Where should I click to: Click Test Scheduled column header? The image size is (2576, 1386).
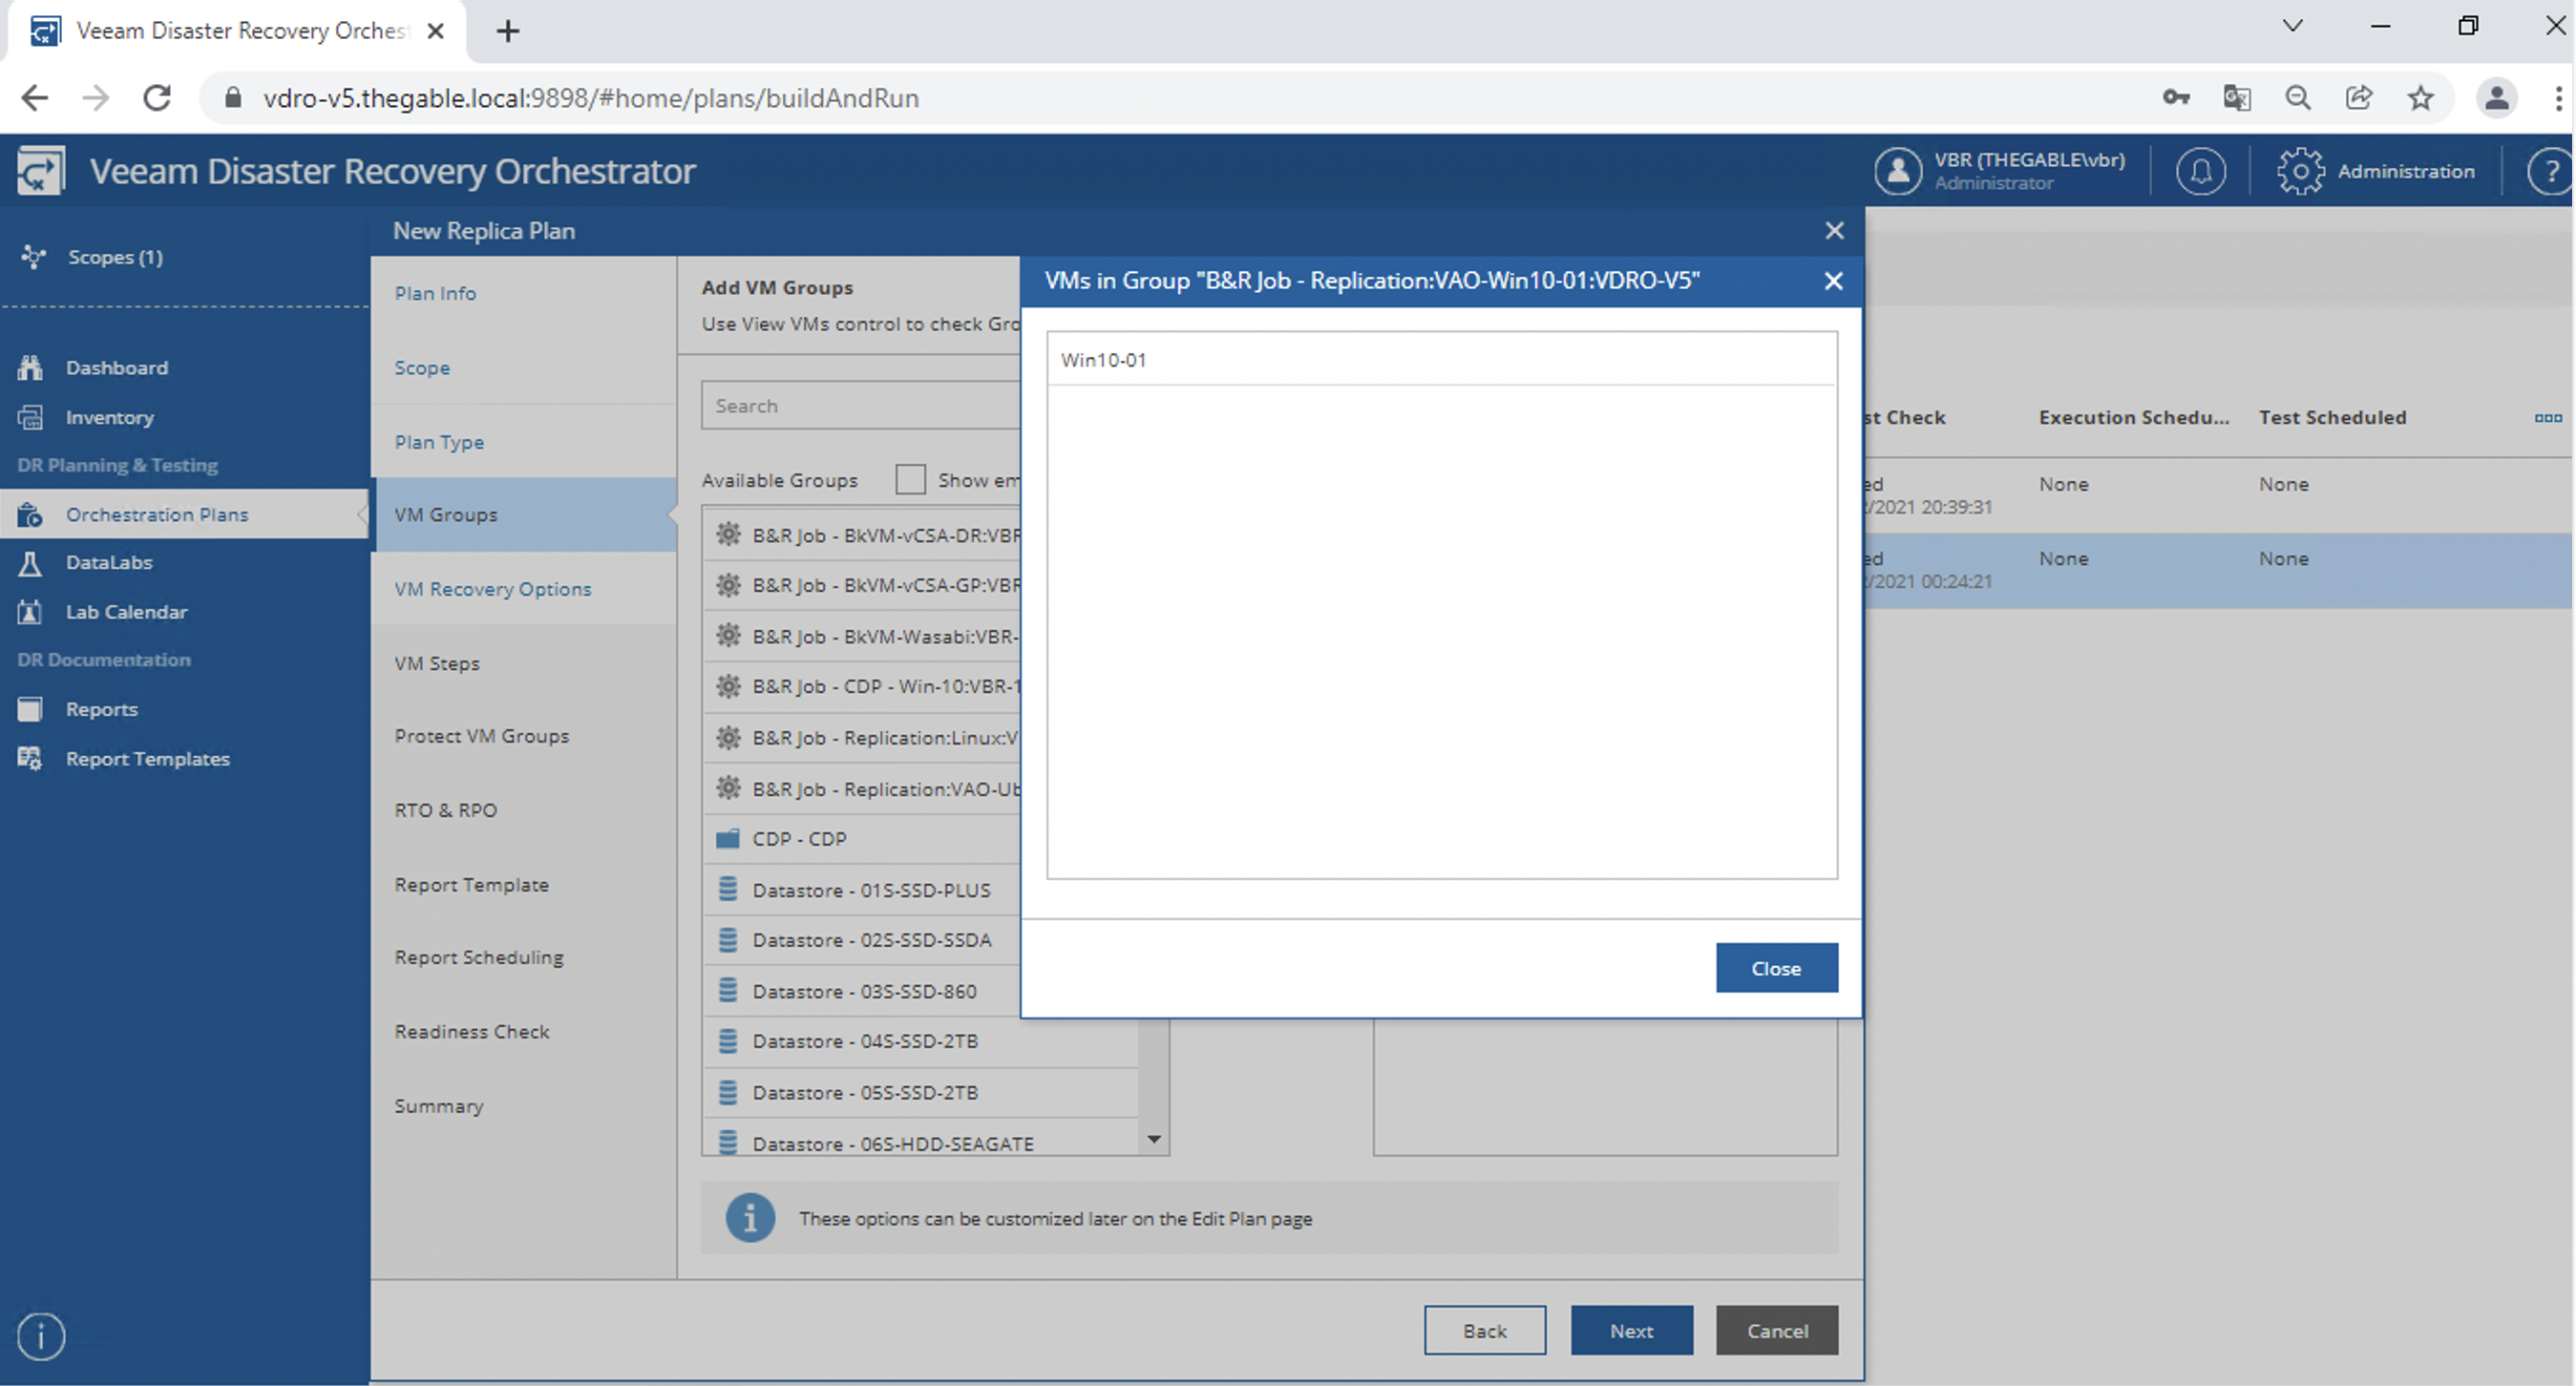coord(2332,418)
